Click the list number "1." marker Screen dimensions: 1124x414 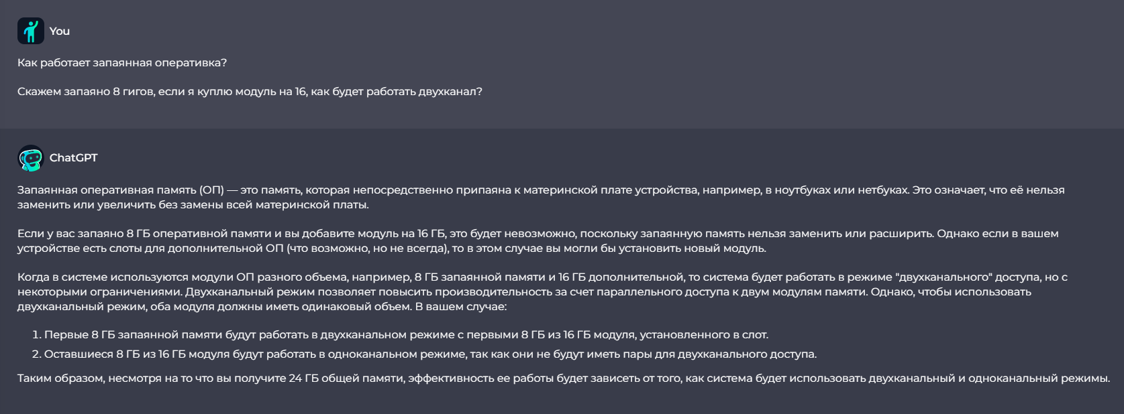(36, 335)
